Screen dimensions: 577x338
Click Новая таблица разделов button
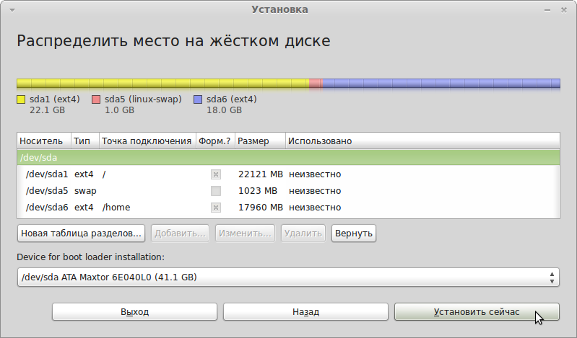coord(81,234)
